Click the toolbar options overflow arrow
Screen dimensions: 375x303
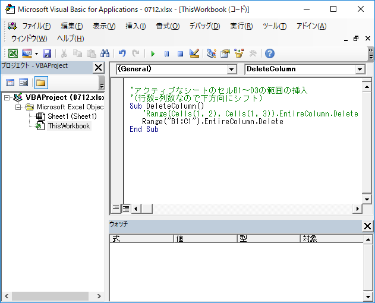click(371, 54)
